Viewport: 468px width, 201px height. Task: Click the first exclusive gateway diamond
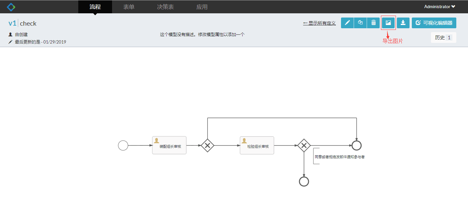pyautogui.click(x=207, y=145)
